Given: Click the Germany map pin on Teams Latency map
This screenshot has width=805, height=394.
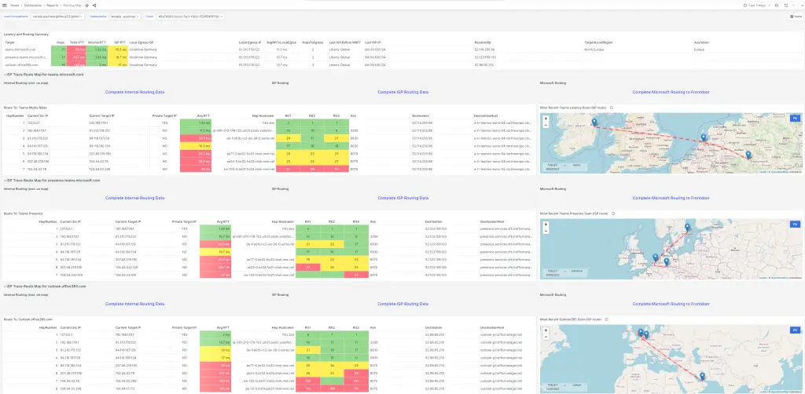Looking at the screenshot, I should (x=748, y=154).
